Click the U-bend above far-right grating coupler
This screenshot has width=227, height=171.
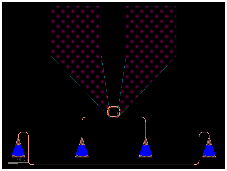click(204, 133)
